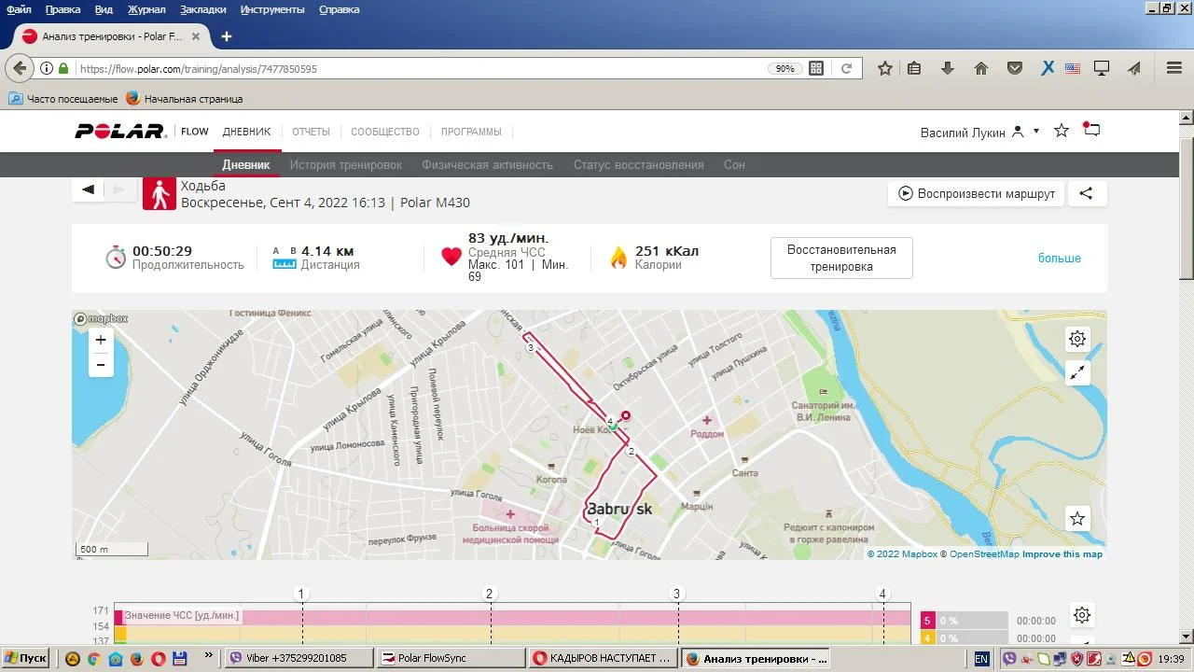This screenshot has width=1194, height=672.
Task: Open map settings gear
Action: [1077, 339]
